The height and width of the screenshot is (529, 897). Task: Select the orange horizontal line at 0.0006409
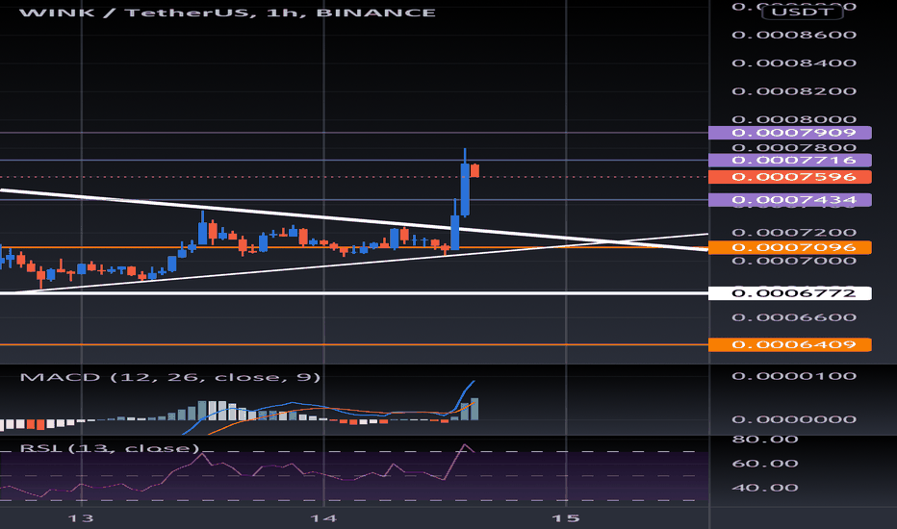pos(354,344)
